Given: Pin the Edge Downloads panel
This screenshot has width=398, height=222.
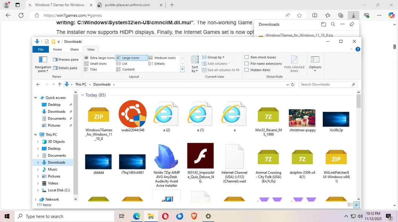Looking at the screenshot, I should click(x=352, y=24).
